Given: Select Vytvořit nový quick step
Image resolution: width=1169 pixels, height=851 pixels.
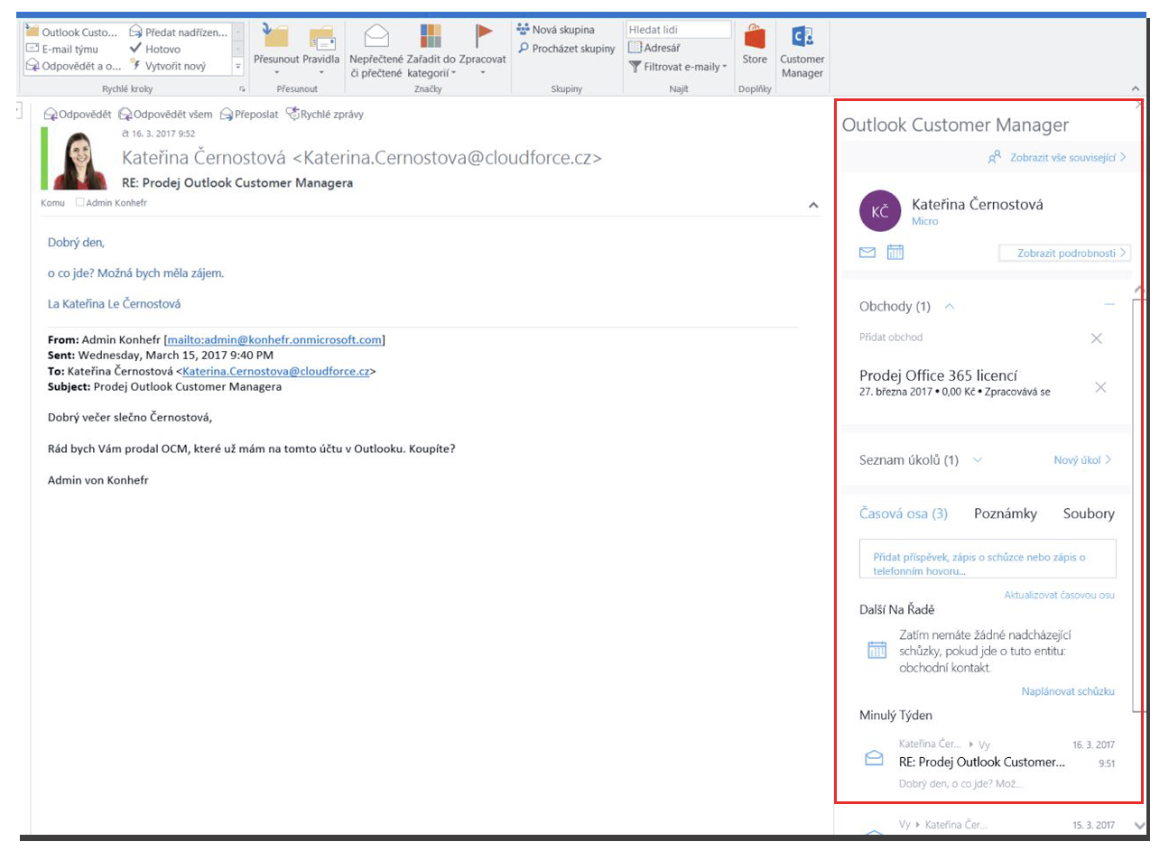Looking at the screenshot, I should click(x=168, y=66).
